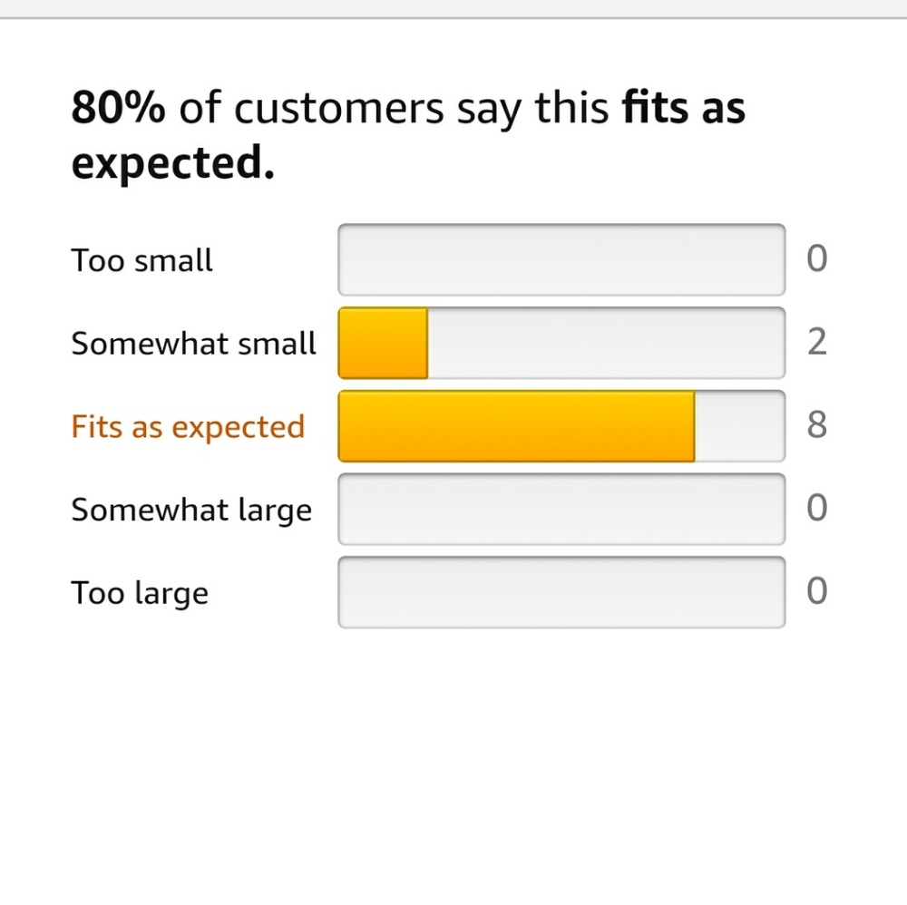
Task: Click the empty Somewhat large bar
Action: click(x=561, y=511)
